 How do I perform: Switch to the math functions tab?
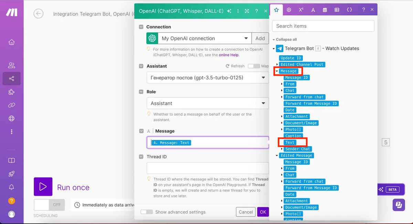(x=301, y=10)
